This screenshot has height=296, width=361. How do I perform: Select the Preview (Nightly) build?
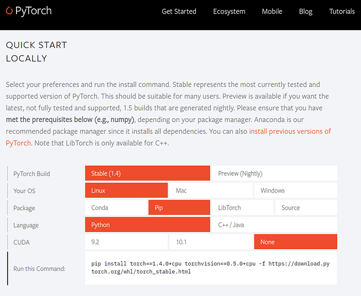[274, 173]
